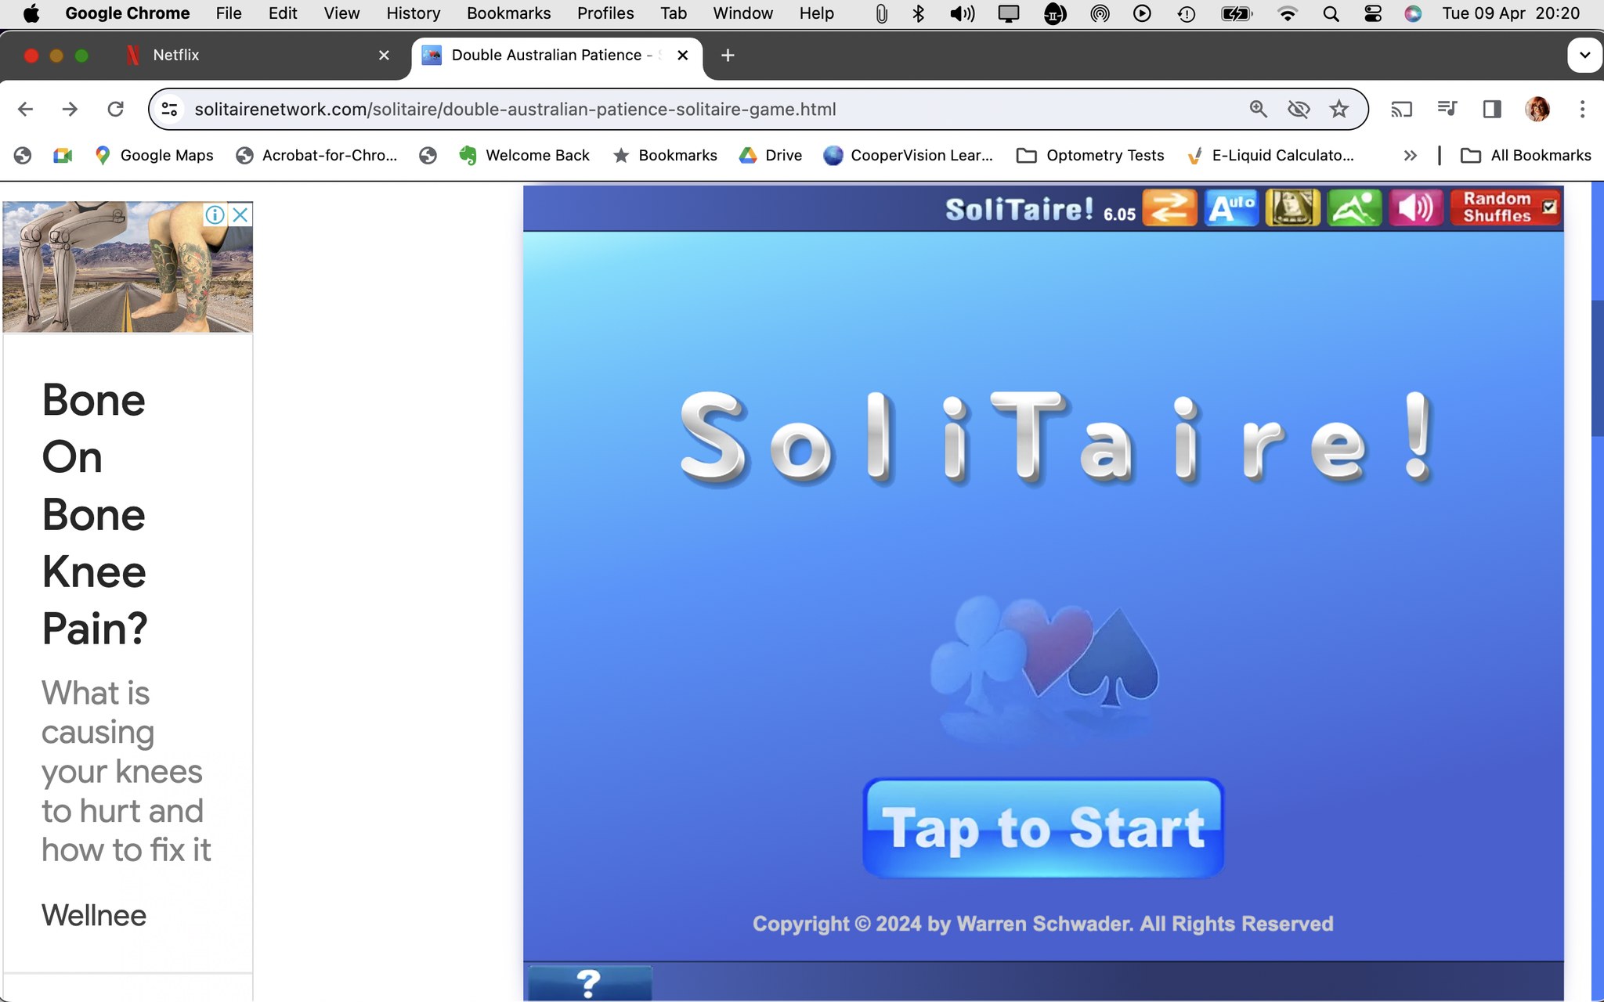The width and height of the screenshot is (1604, 1002).
Task: Click the orange swap arrows icon in game toolbar
Action: (1169, 208)
